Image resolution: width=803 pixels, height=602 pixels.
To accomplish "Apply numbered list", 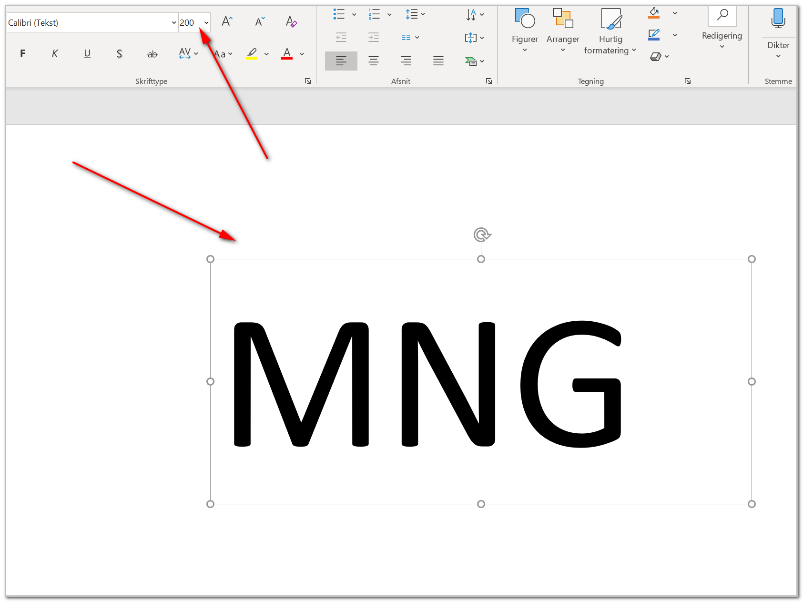I will click(x=374, y=14).
